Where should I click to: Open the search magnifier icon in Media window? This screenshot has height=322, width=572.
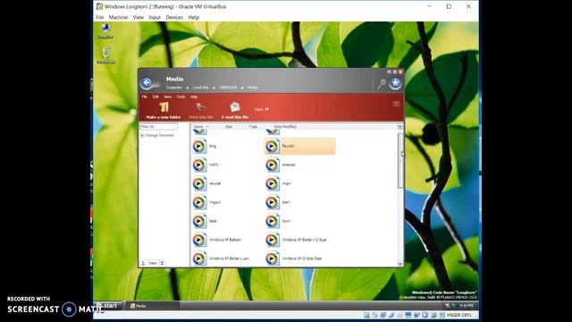pos(382,84)
